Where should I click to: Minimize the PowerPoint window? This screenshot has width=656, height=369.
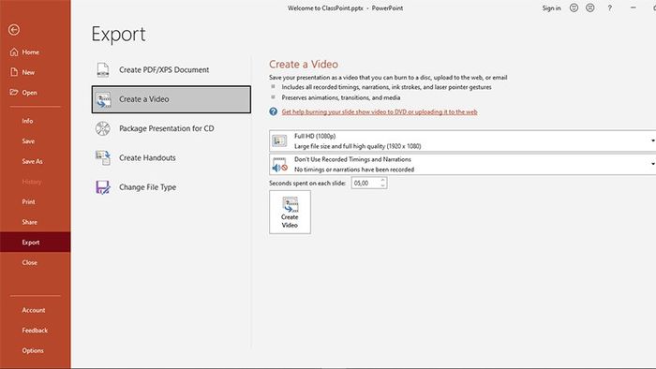(x=634, y=7)
